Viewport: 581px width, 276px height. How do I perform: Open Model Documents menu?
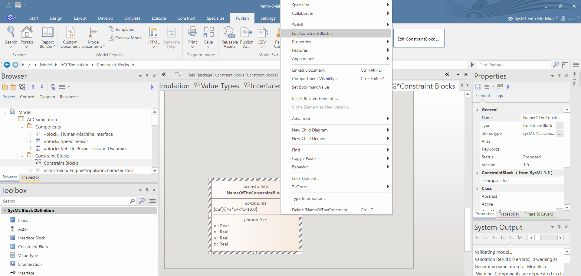[x=94, y=37]
